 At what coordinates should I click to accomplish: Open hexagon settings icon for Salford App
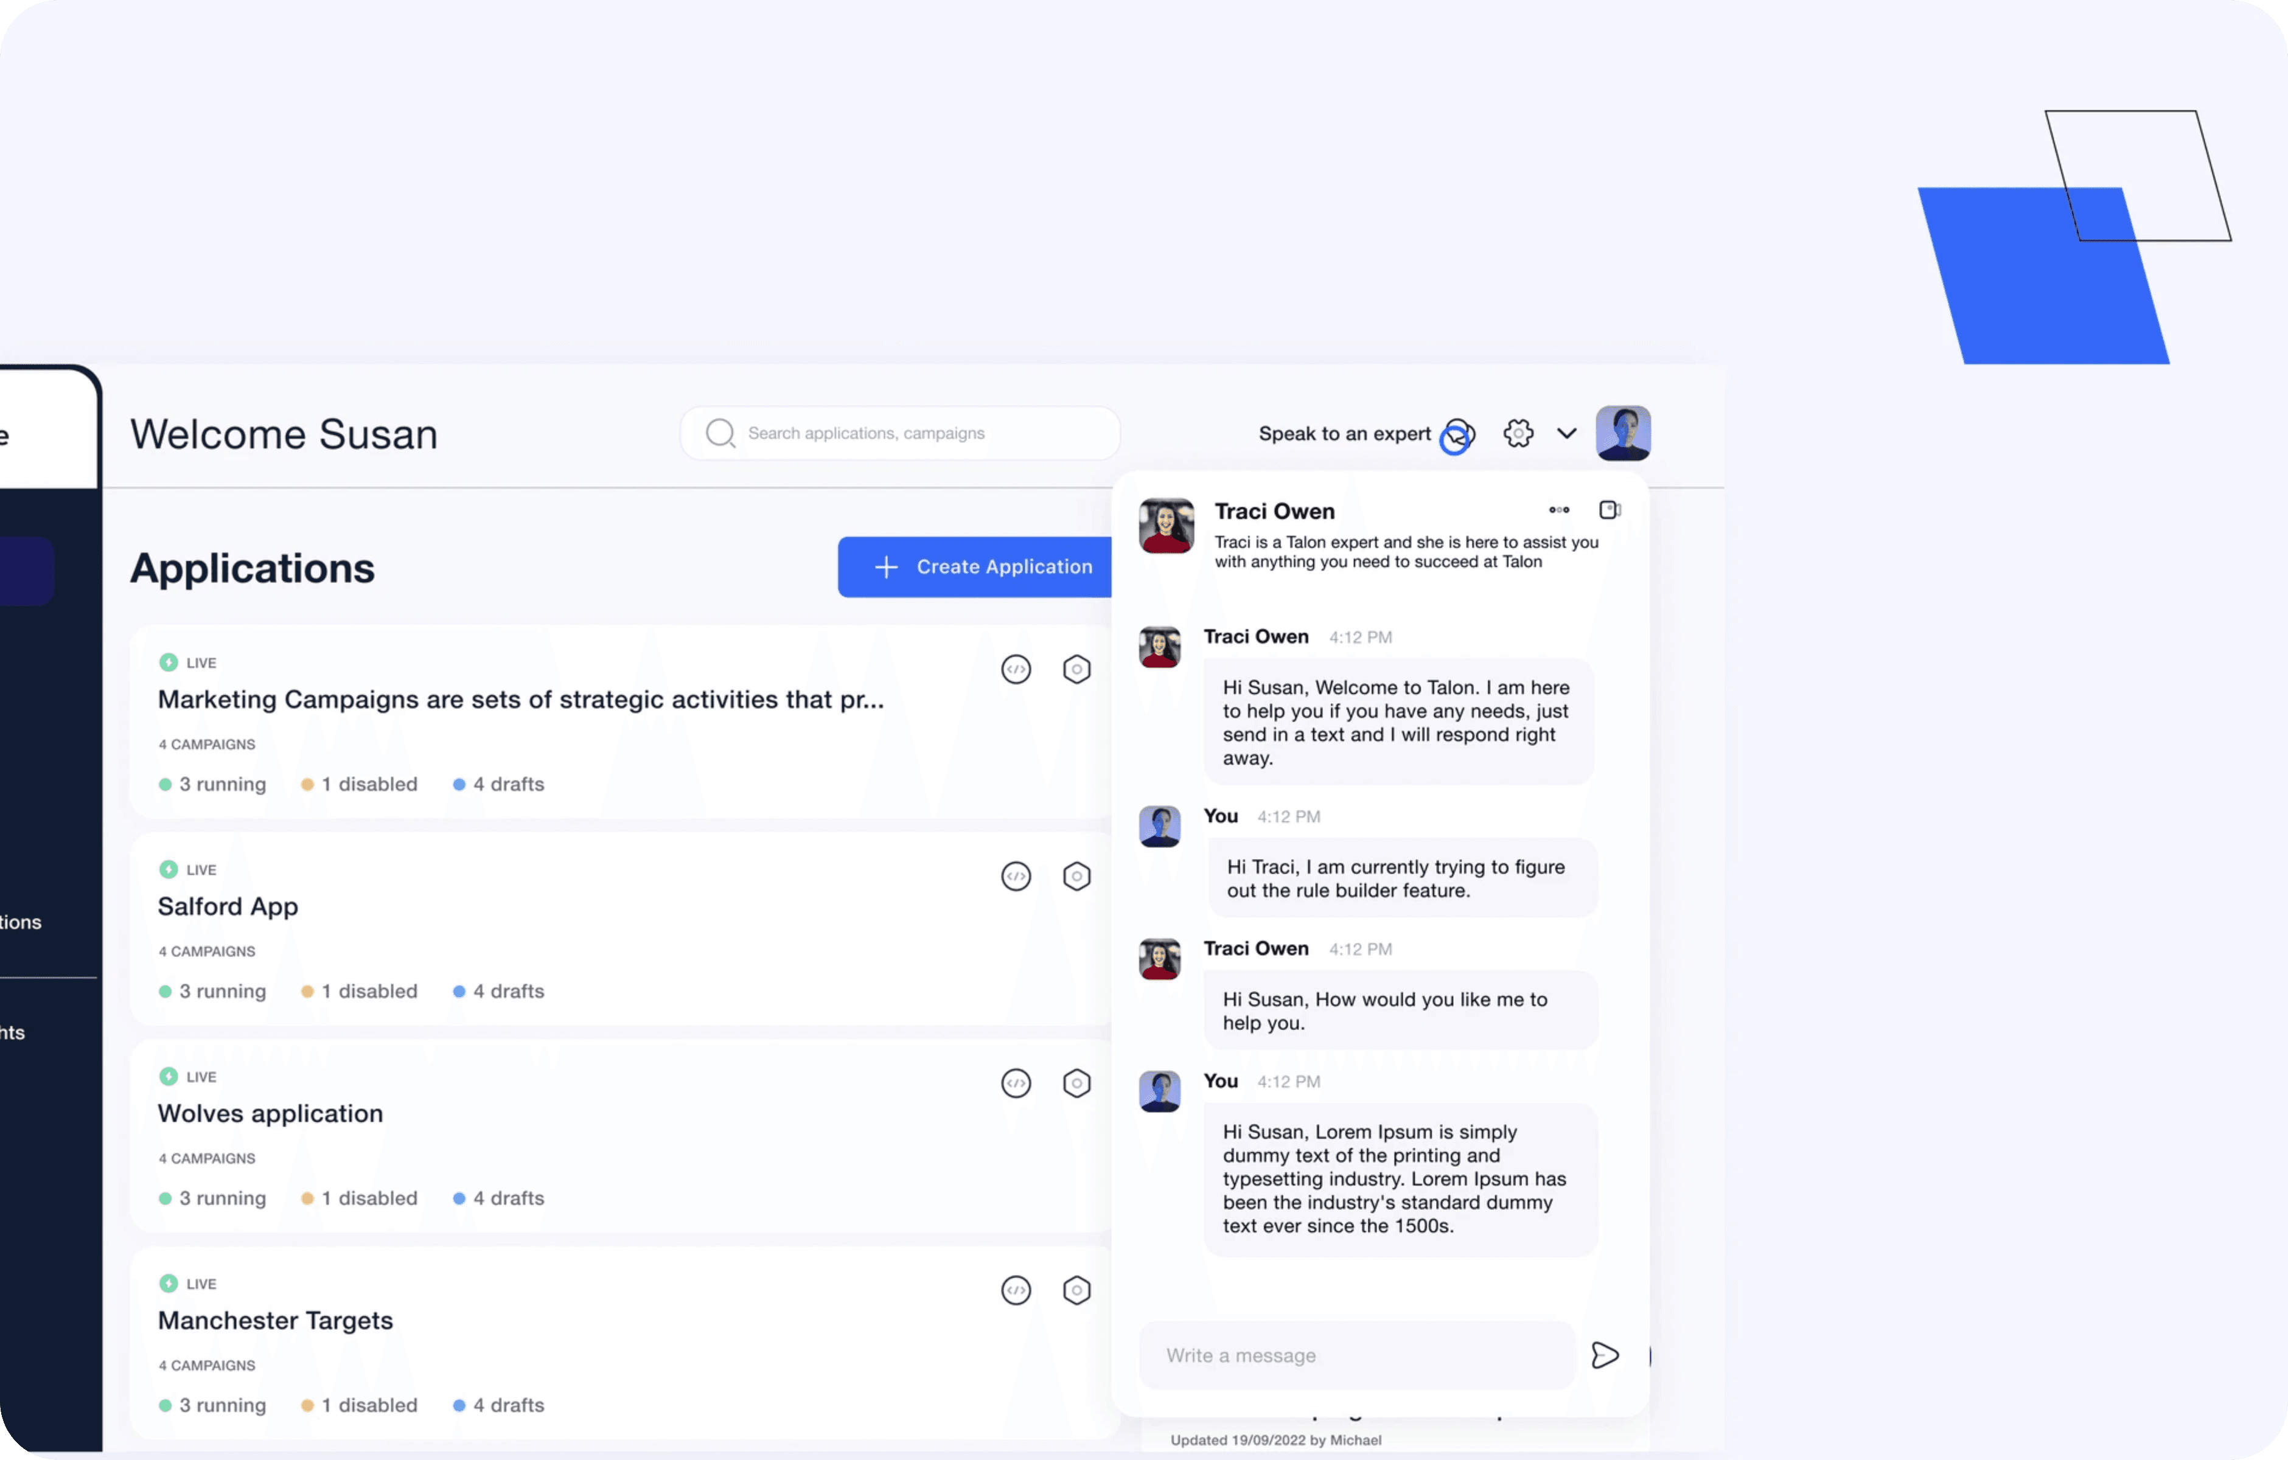[x=1076, y=876]
